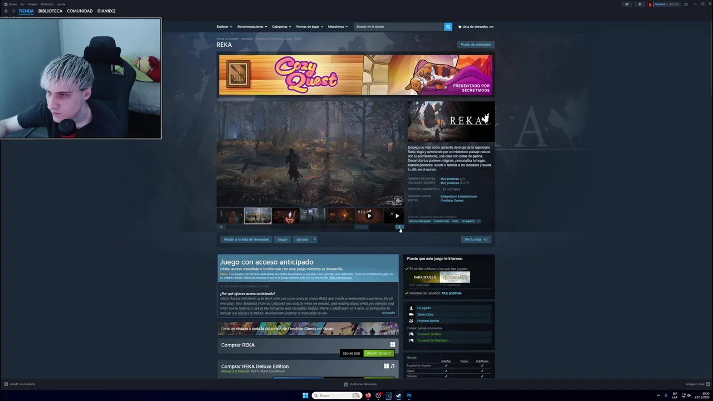Open the Préstamo familiar link

[x=428, y=321]
